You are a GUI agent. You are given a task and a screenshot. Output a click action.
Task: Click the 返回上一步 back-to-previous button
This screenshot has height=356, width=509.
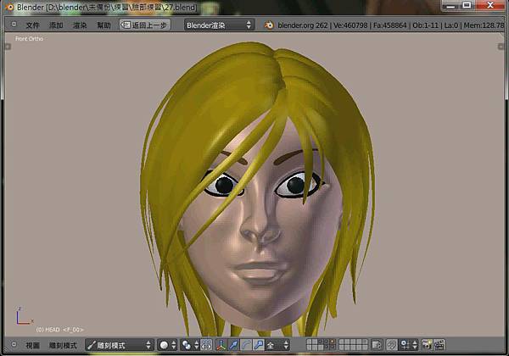pyautogui.click(x=144, y=25)
